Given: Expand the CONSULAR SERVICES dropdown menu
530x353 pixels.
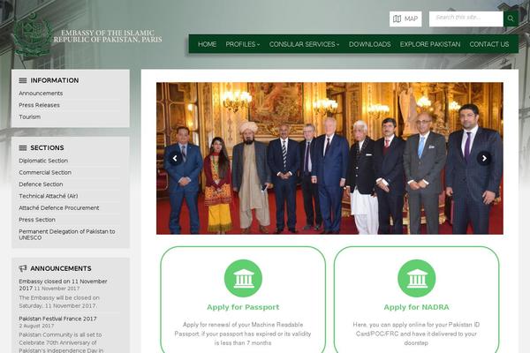Looking at the screenshot, I should click(x=304, y=44).
